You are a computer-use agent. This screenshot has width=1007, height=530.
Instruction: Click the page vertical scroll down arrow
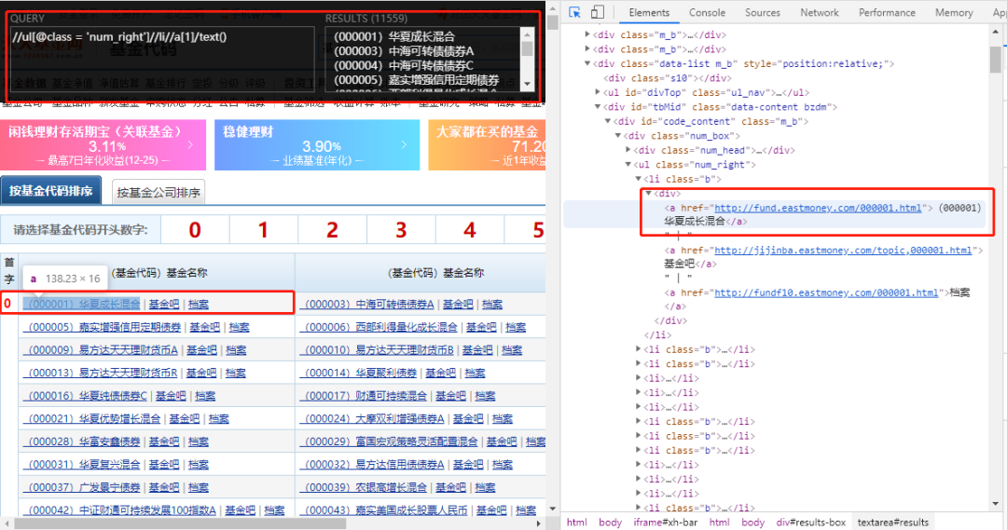pyautogui.click(x=552, y=509)
